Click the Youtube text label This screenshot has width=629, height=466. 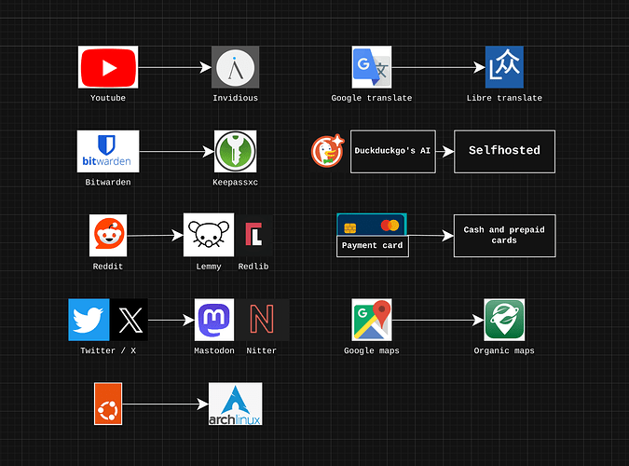(x=108, y=98)
